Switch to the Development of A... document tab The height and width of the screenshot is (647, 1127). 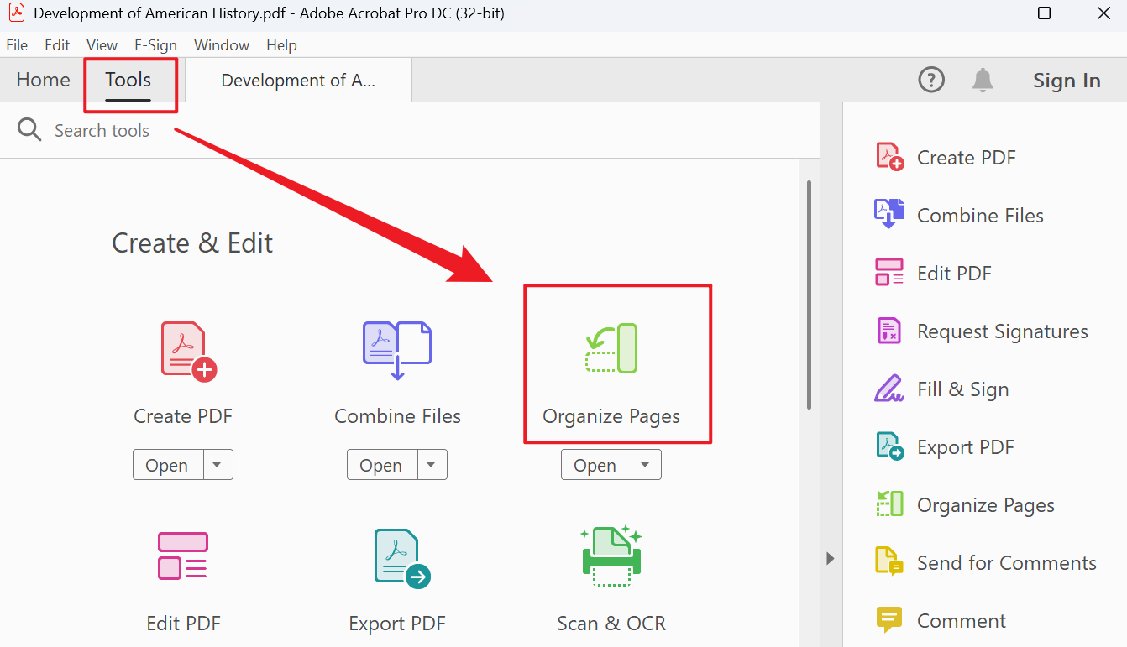coord(298,81)
